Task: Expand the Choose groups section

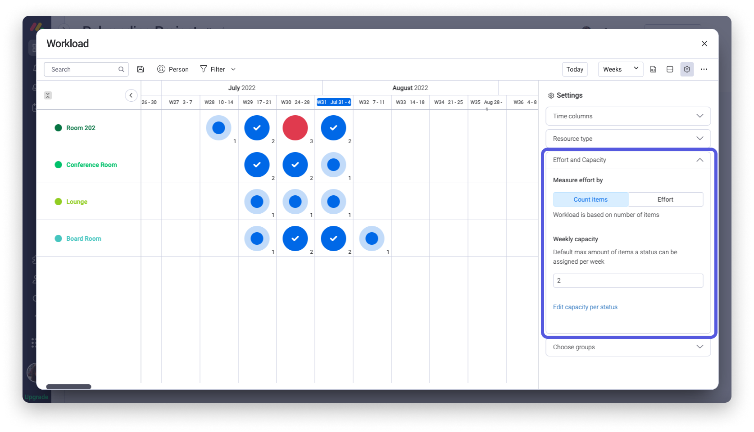Action: coord(628,347)
